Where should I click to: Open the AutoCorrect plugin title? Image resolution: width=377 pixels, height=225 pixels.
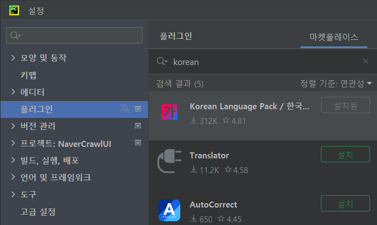[213, 205]
